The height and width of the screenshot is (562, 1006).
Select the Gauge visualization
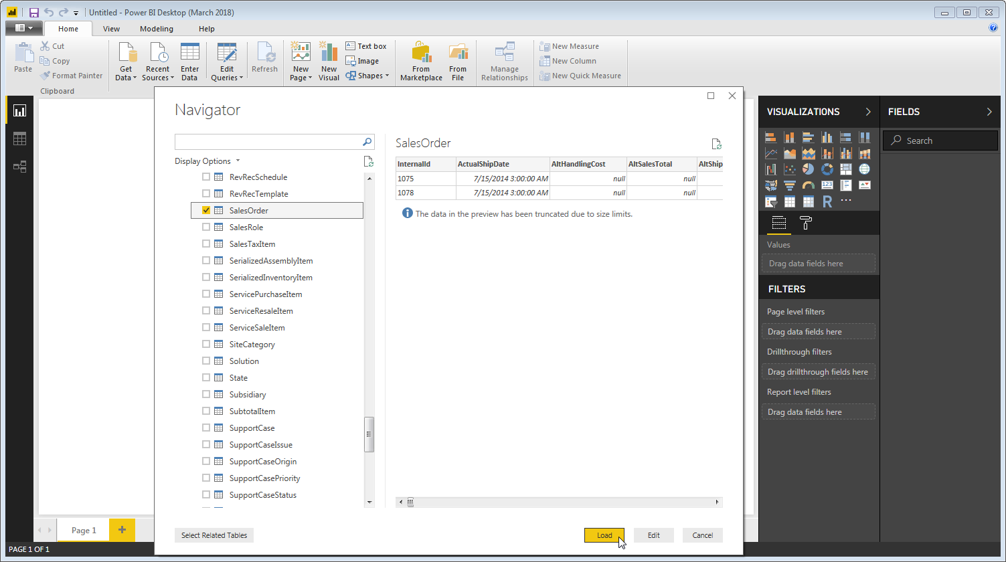809,185
